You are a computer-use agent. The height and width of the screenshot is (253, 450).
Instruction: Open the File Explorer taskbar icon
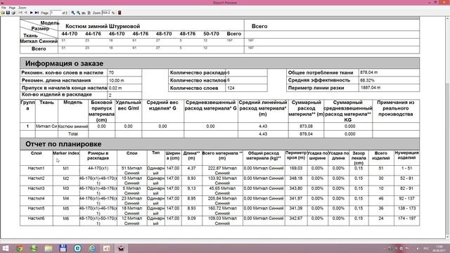[x=49, y=248]
